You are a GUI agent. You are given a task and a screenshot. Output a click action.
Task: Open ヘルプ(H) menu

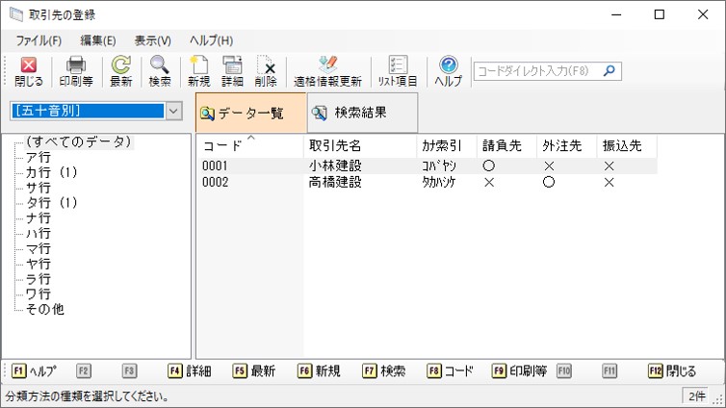click(x=211, y=40)
